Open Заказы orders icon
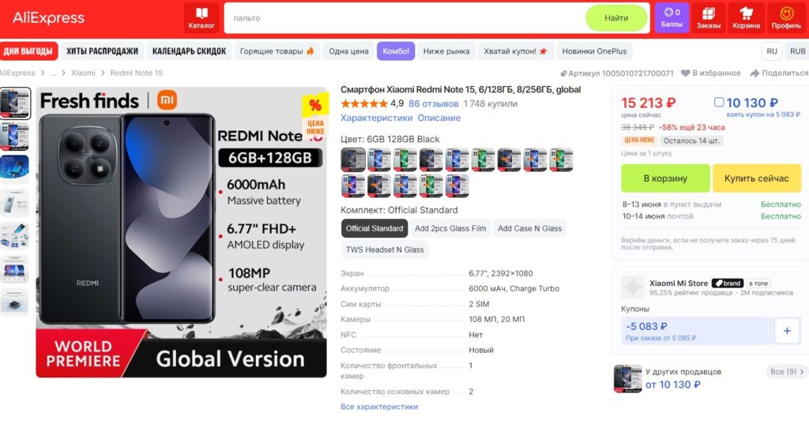This screenshot has width=809, height=424. (709, 18)
